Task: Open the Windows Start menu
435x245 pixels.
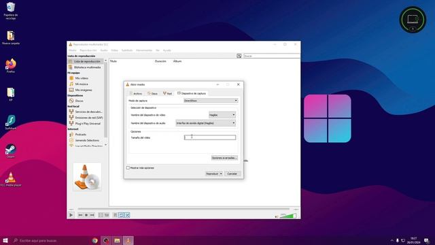Action: coord(5,240)
